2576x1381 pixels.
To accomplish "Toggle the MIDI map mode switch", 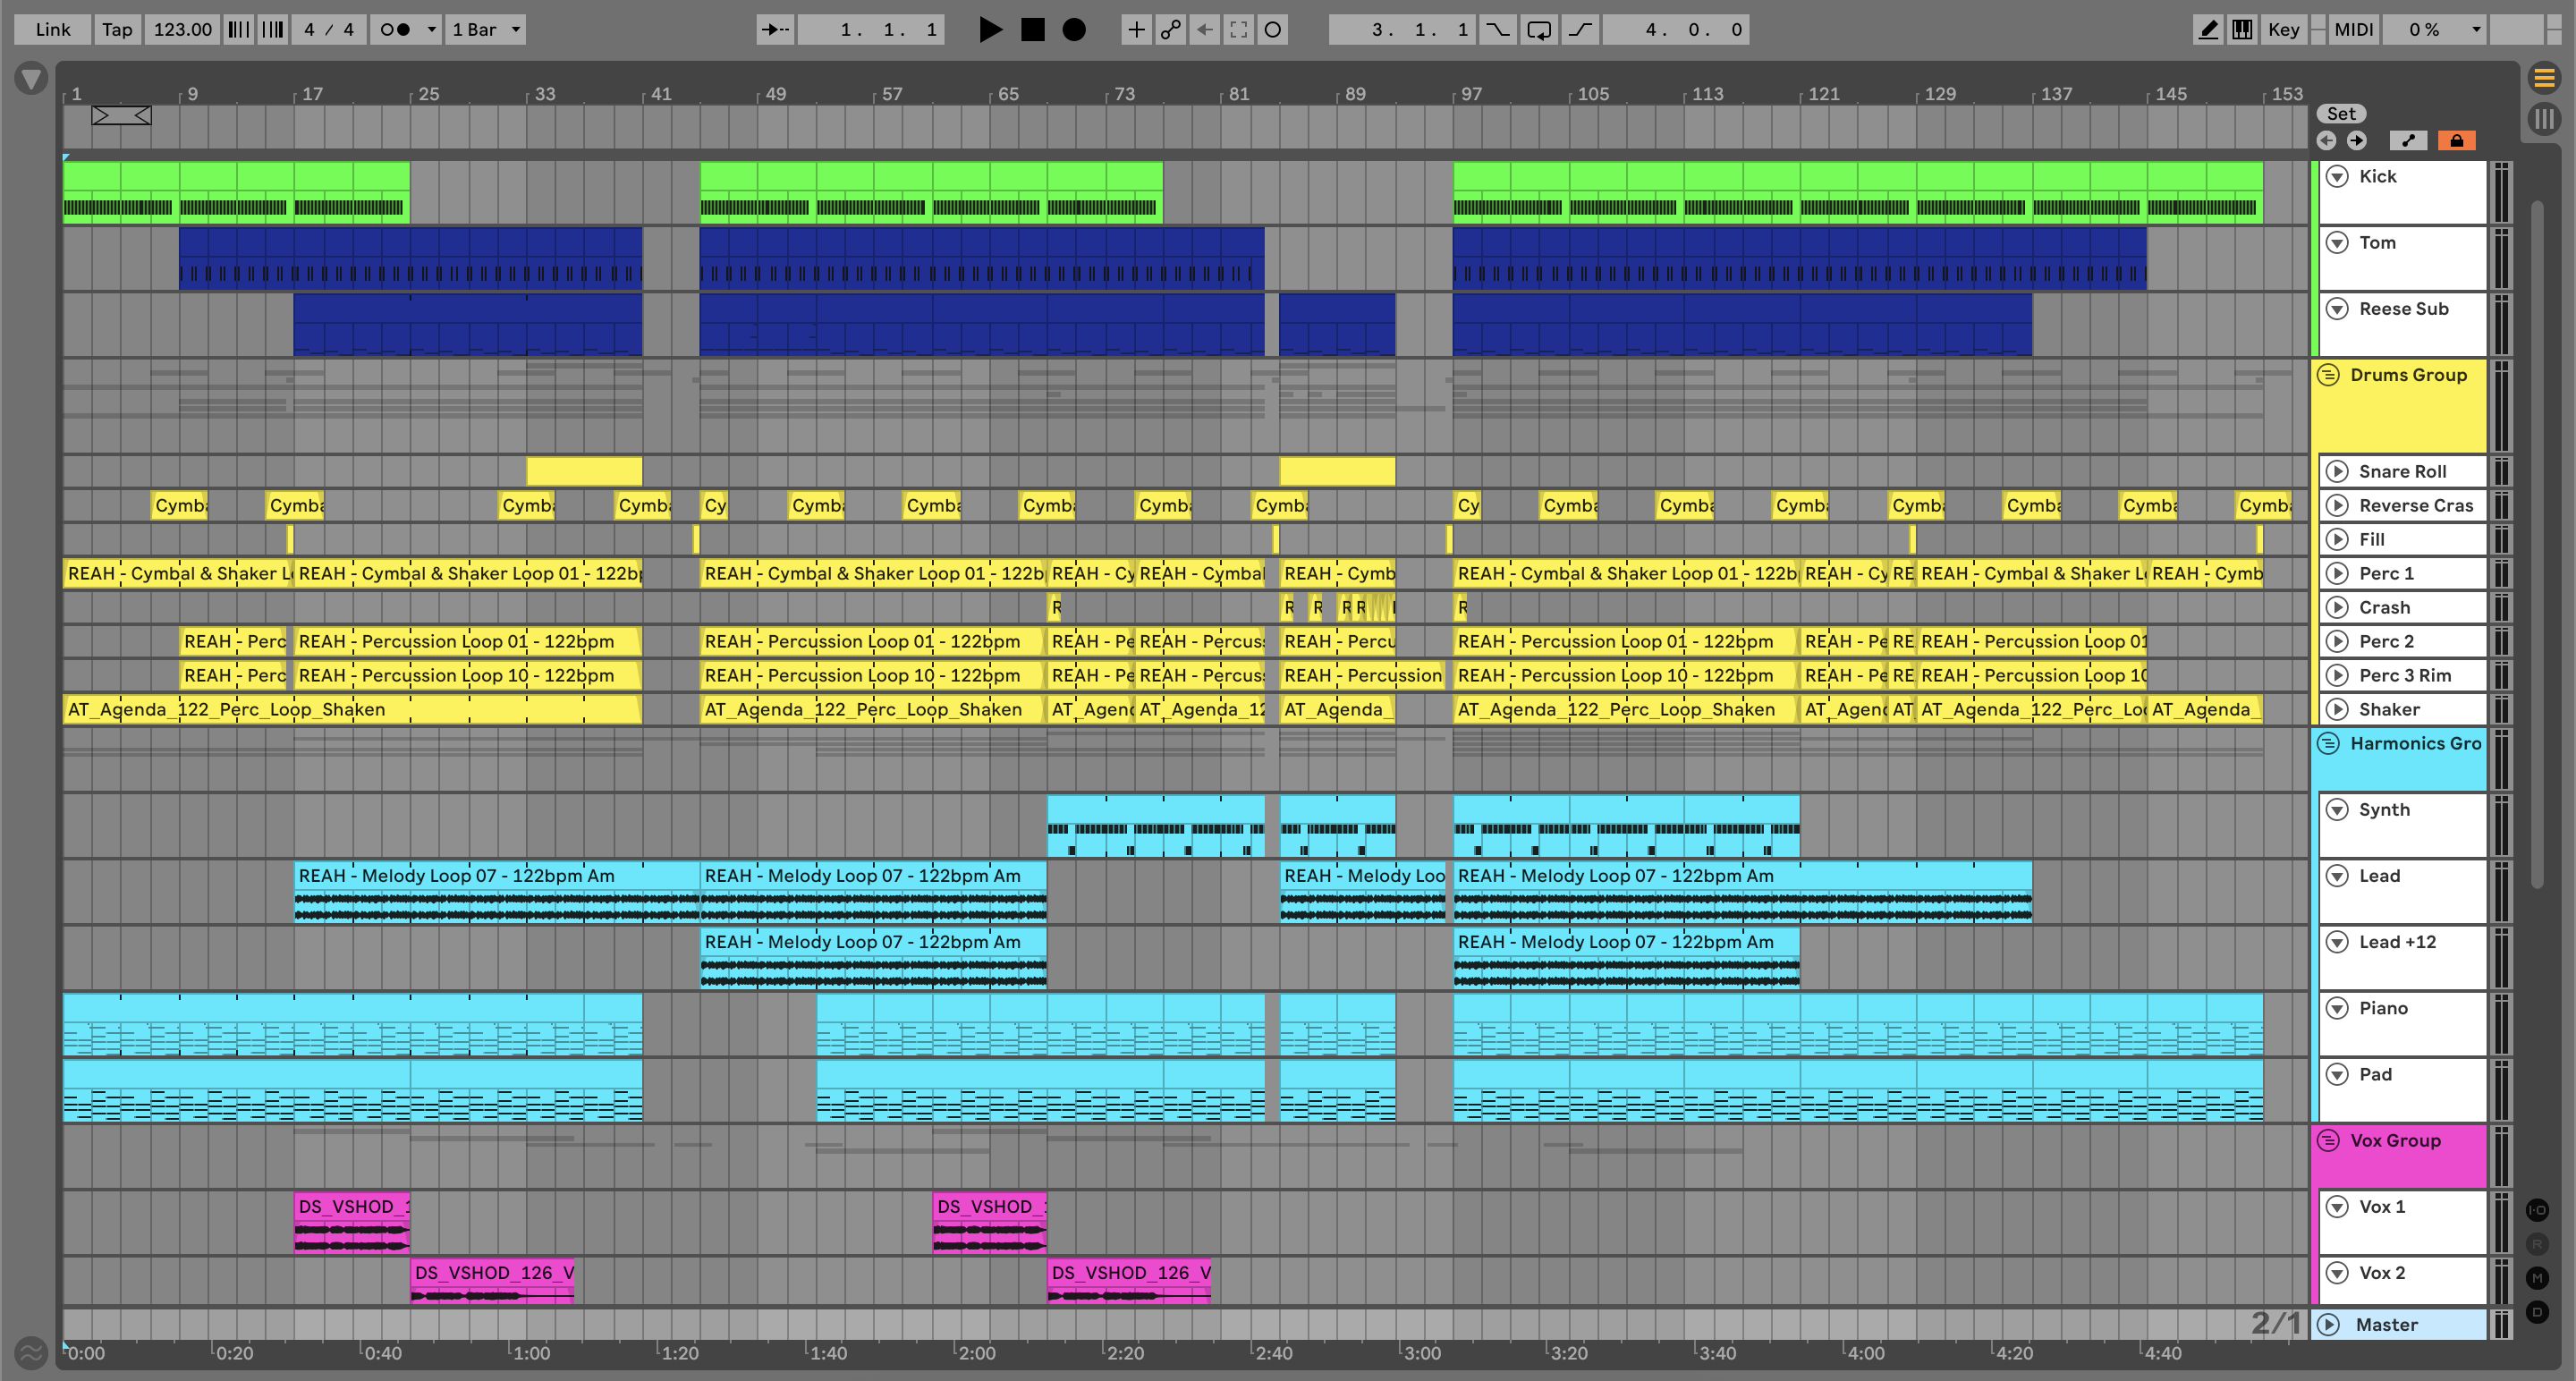I will tap(2353, 30).
